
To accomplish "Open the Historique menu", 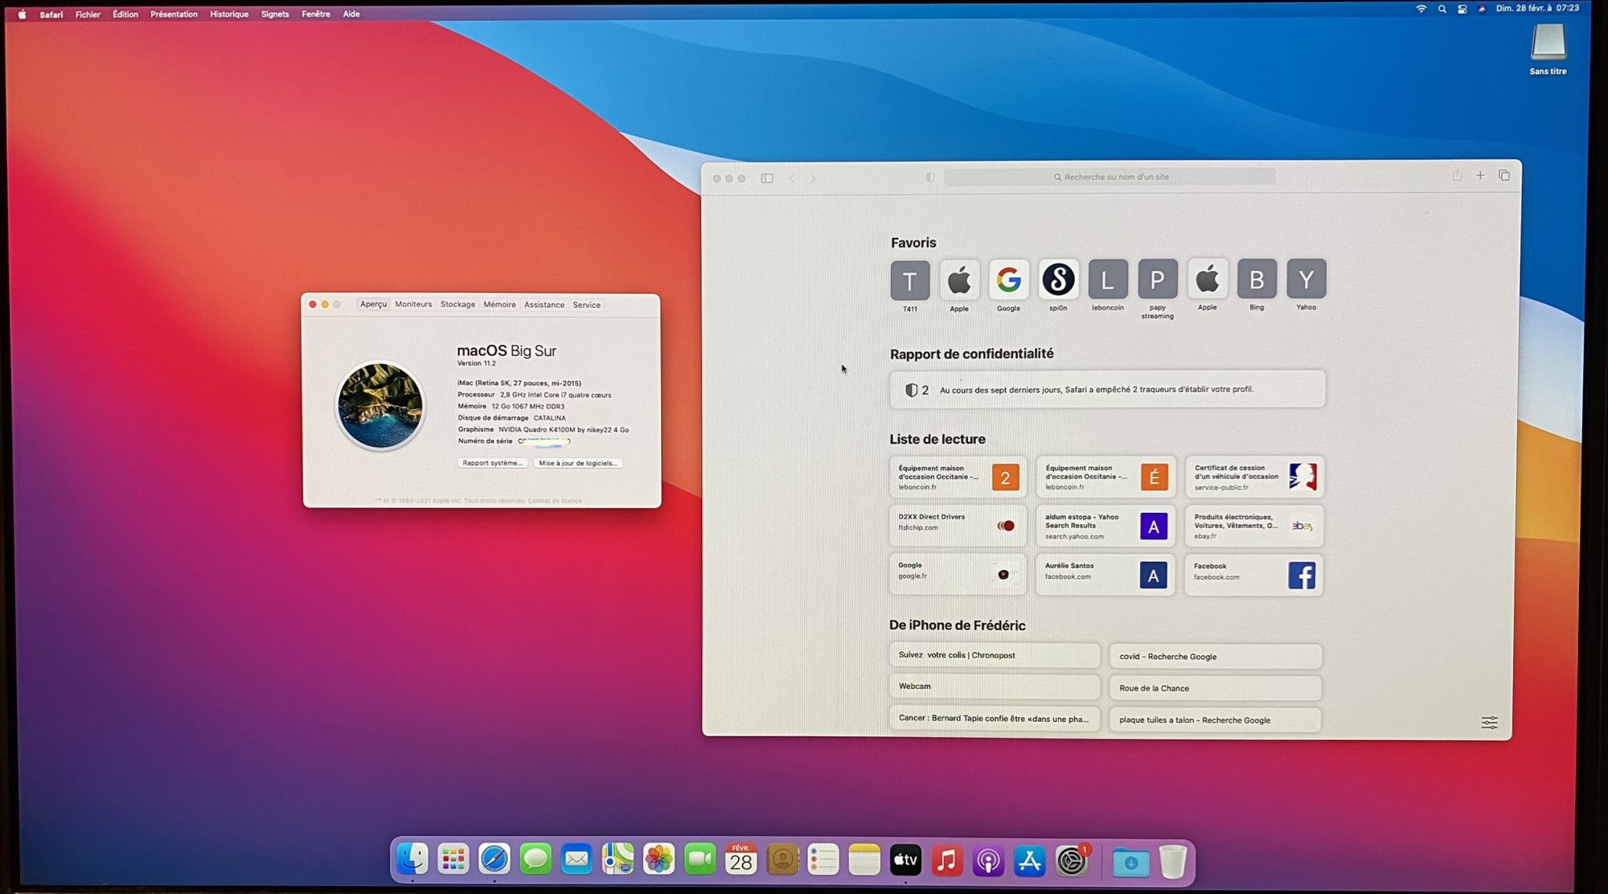I will point(229,14).
